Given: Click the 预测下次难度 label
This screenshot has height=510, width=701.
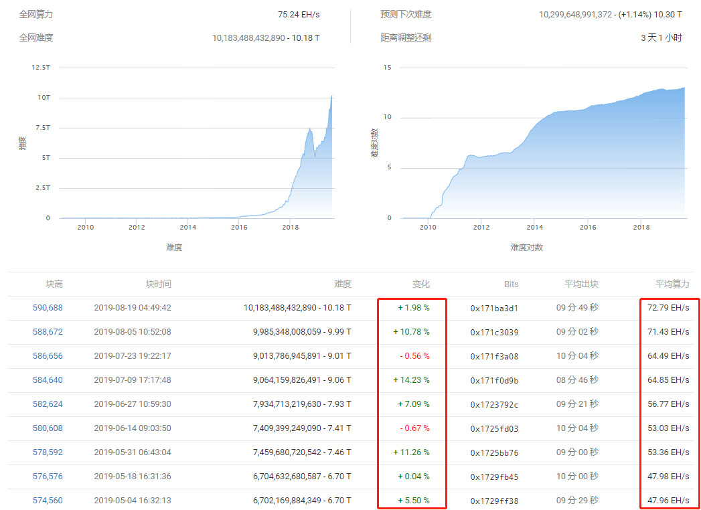Looking at the screenshot, I should (x=406, y=14).
